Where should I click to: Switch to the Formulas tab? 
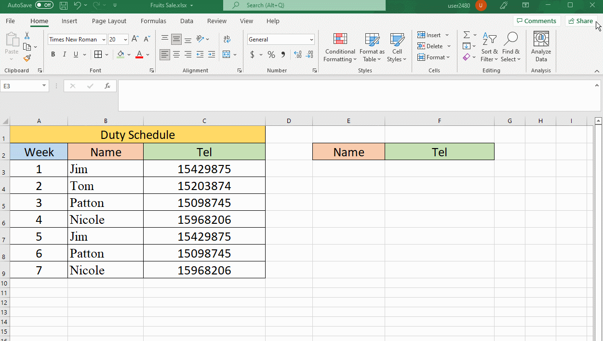coord(153,21)
